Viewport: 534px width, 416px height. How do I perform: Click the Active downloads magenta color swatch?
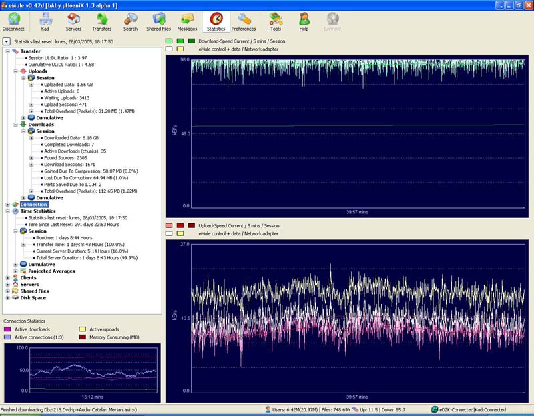(9, 329)
